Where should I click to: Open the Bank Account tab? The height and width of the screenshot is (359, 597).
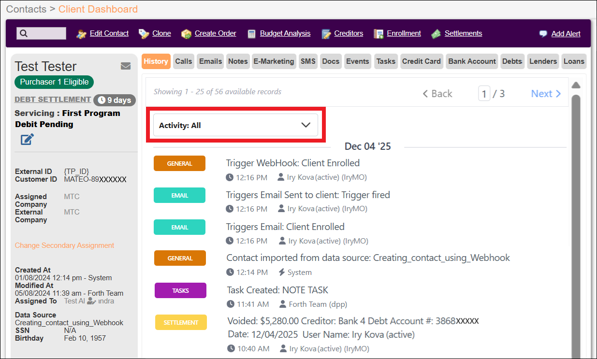tap(472, 61)
